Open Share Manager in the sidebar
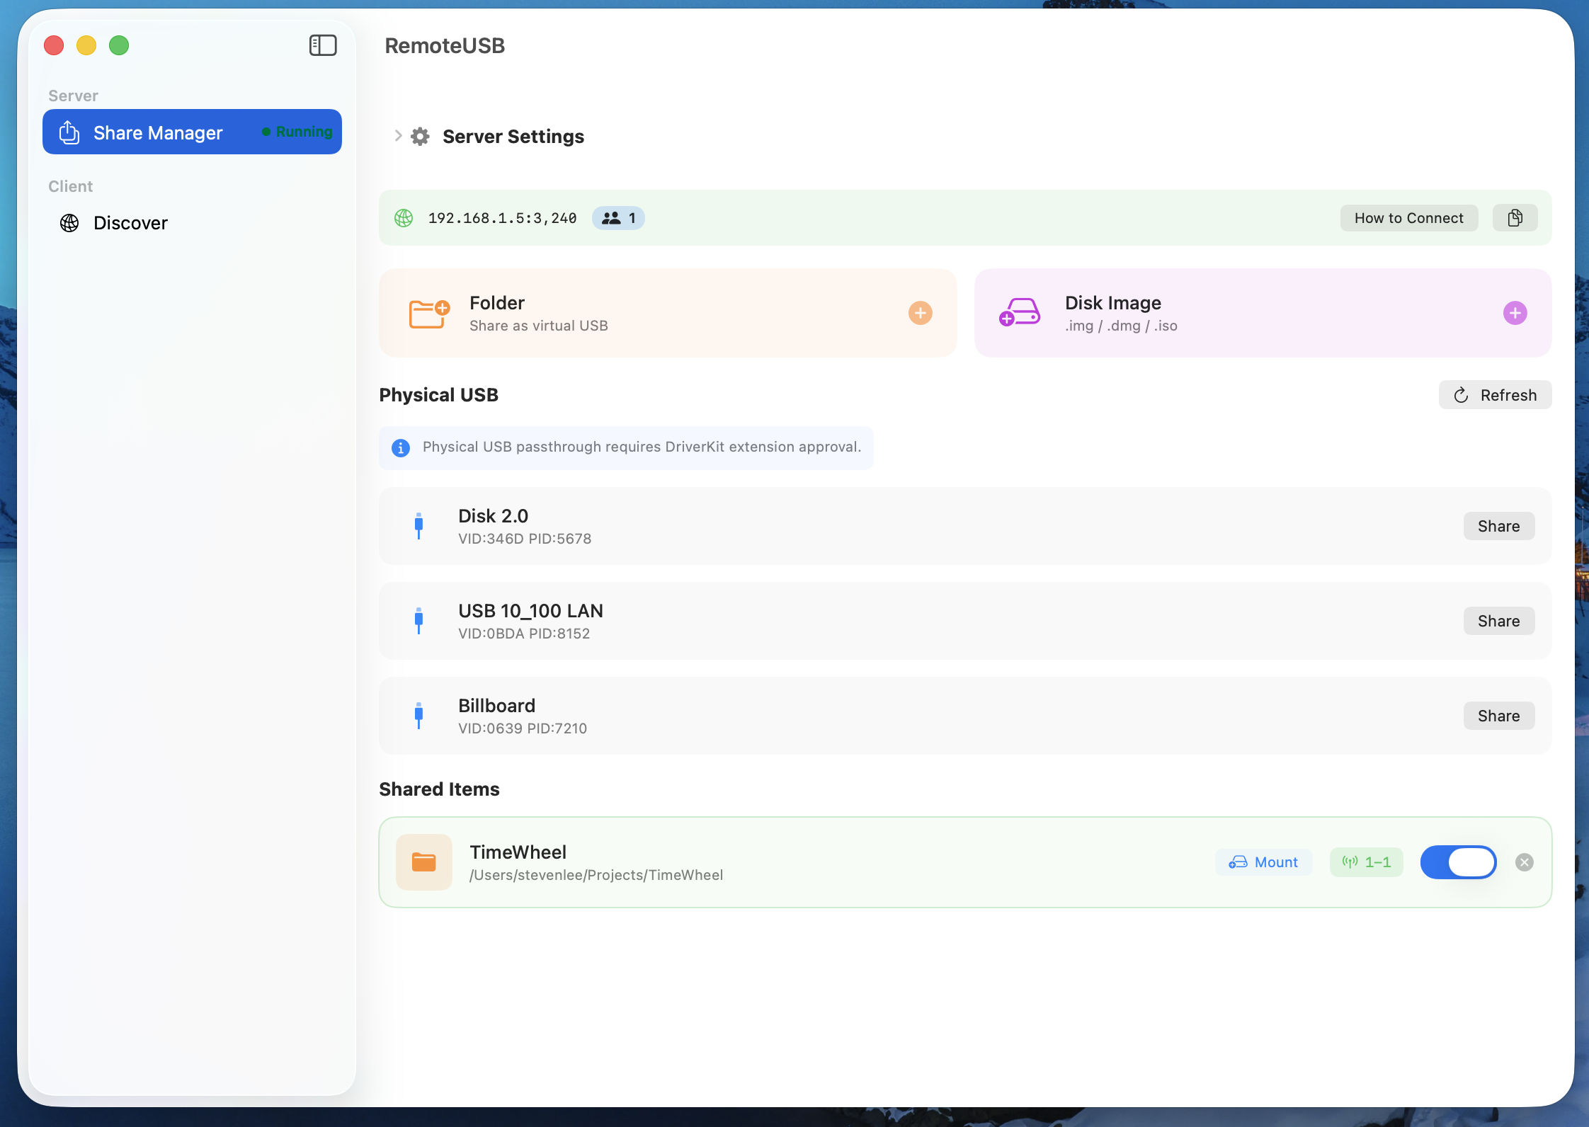 (192, 132)
